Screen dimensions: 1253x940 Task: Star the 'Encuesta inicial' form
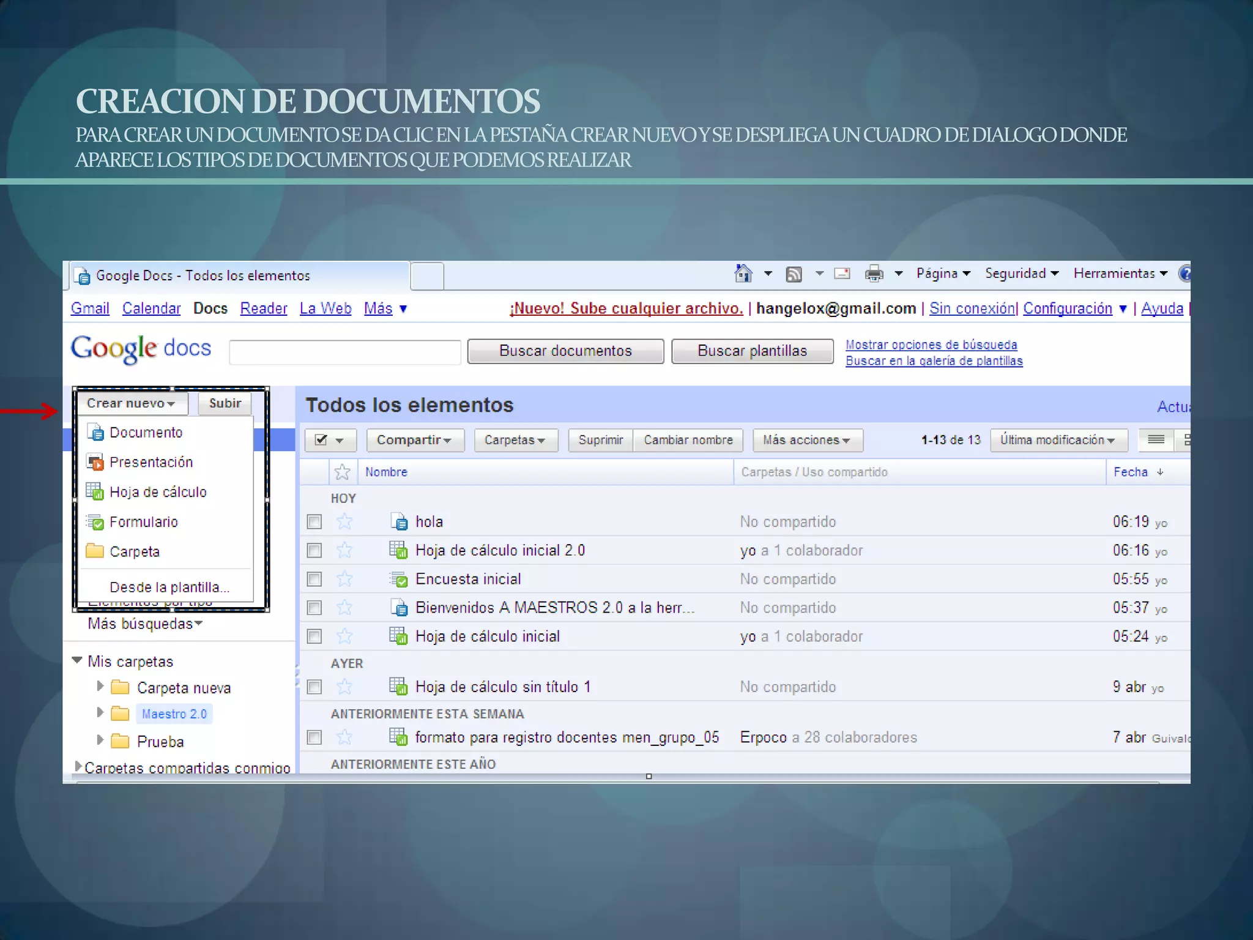344,579
